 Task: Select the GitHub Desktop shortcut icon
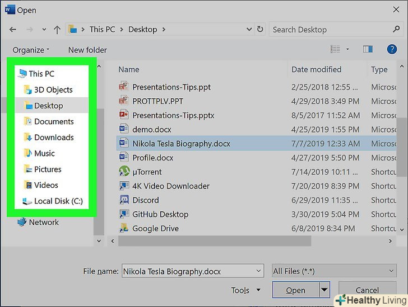pos(124,214)
